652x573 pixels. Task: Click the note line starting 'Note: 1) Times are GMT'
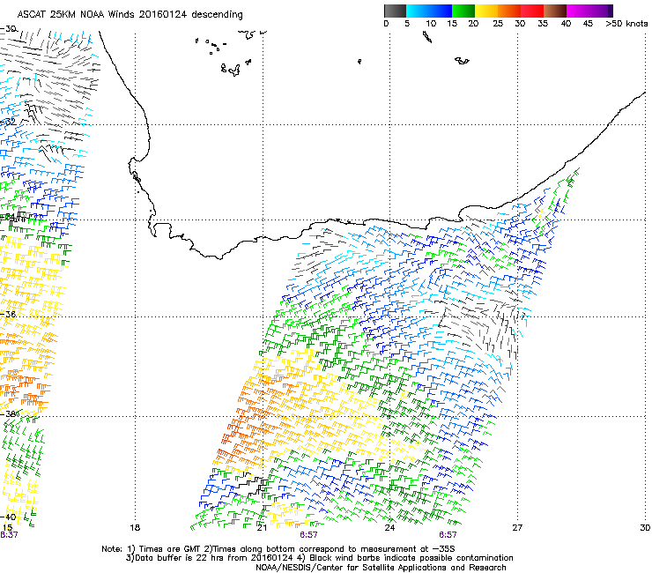(278, 549)
